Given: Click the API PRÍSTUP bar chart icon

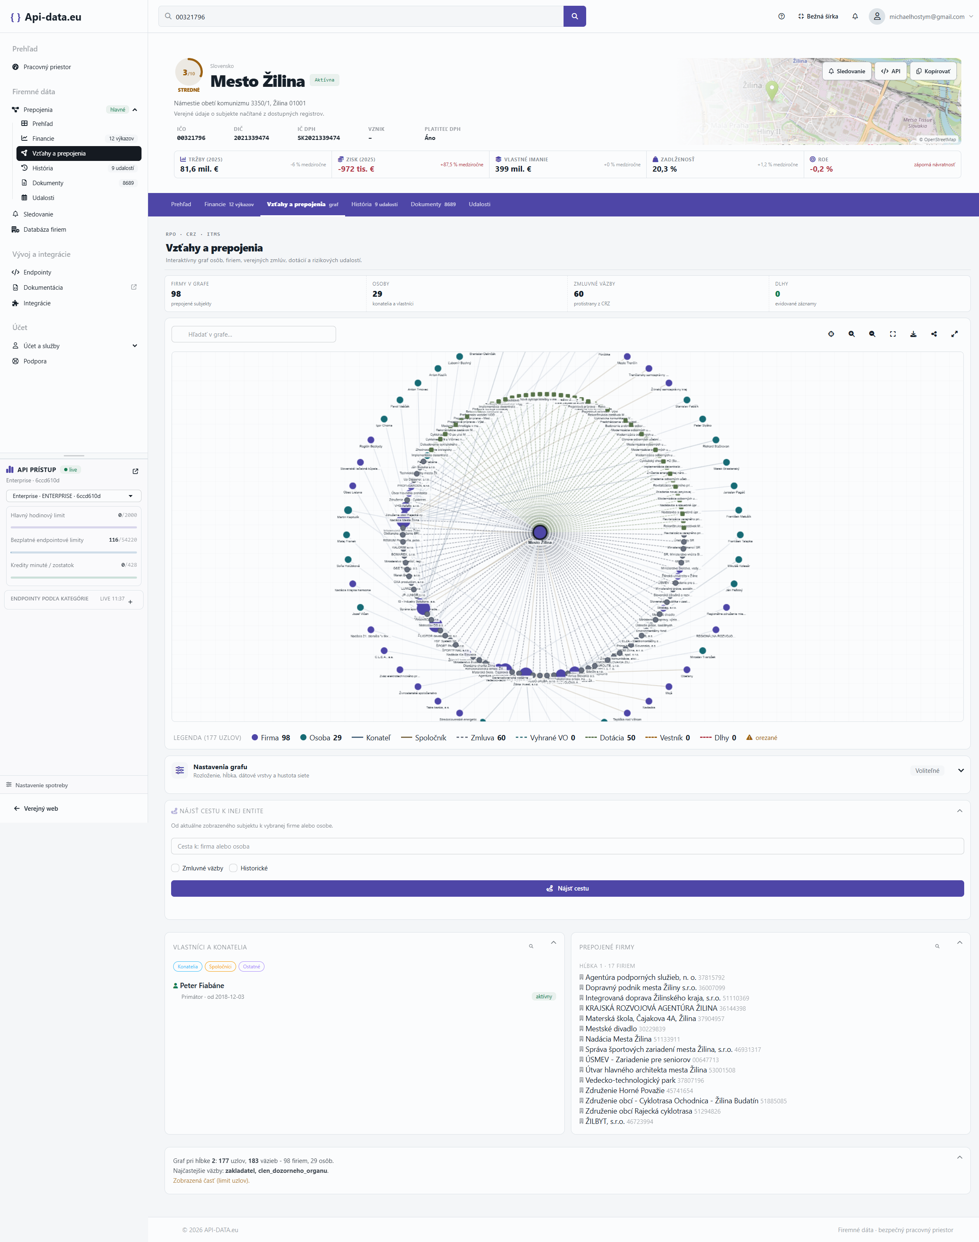Looking at the screenshot, I should click(x=10, y=470).
